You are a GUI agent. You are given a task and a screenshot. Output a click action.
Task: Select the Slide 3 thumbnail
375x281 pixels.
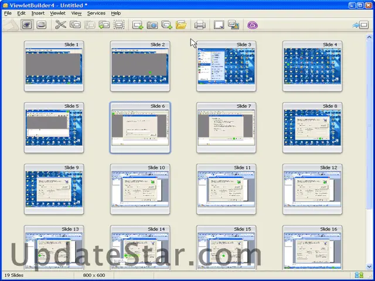coord(226,66)
